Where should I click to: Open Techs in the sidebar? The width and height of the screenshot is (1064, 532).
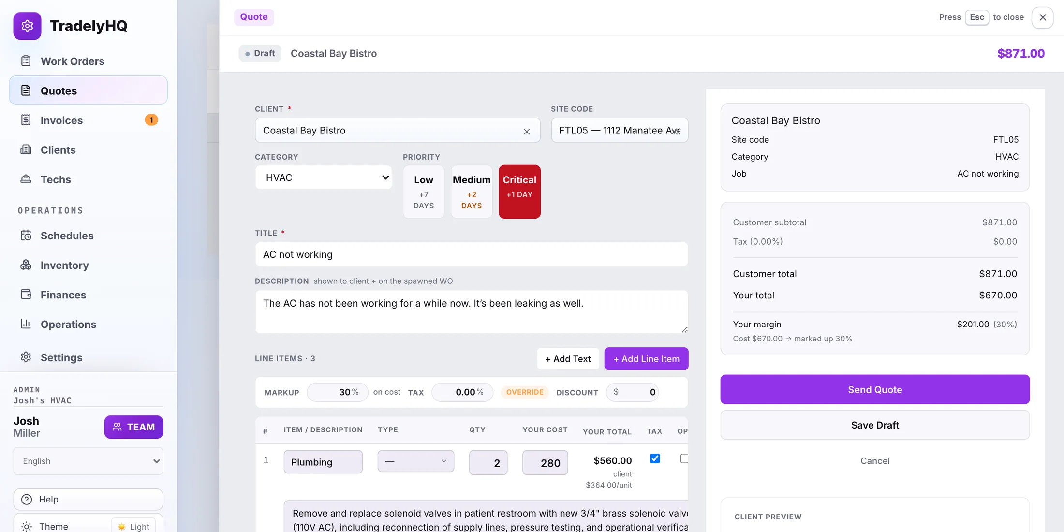tap(88, 179)
